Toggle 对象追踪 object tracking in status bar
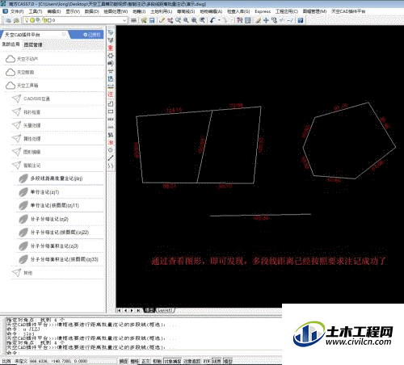Screen dimensions: 404x365 191,361
